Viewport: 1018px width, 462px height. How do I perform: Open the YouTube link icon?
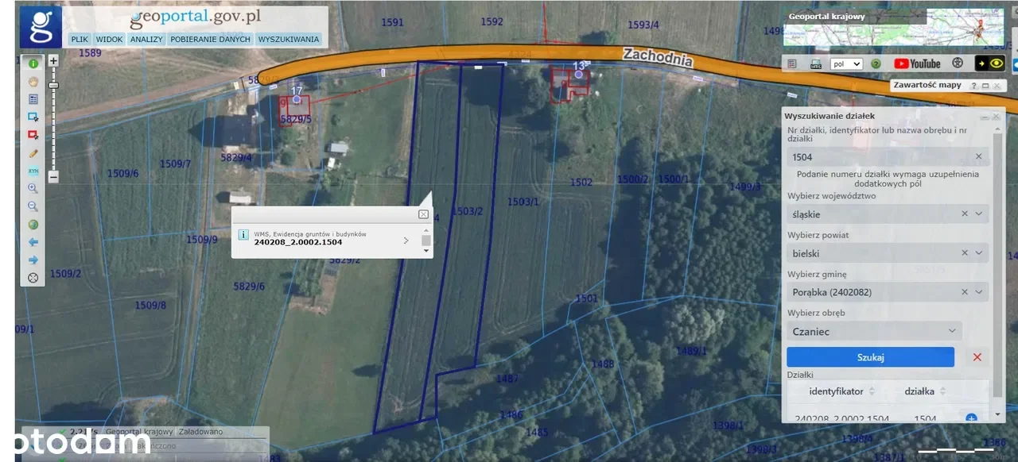[917, 64]
